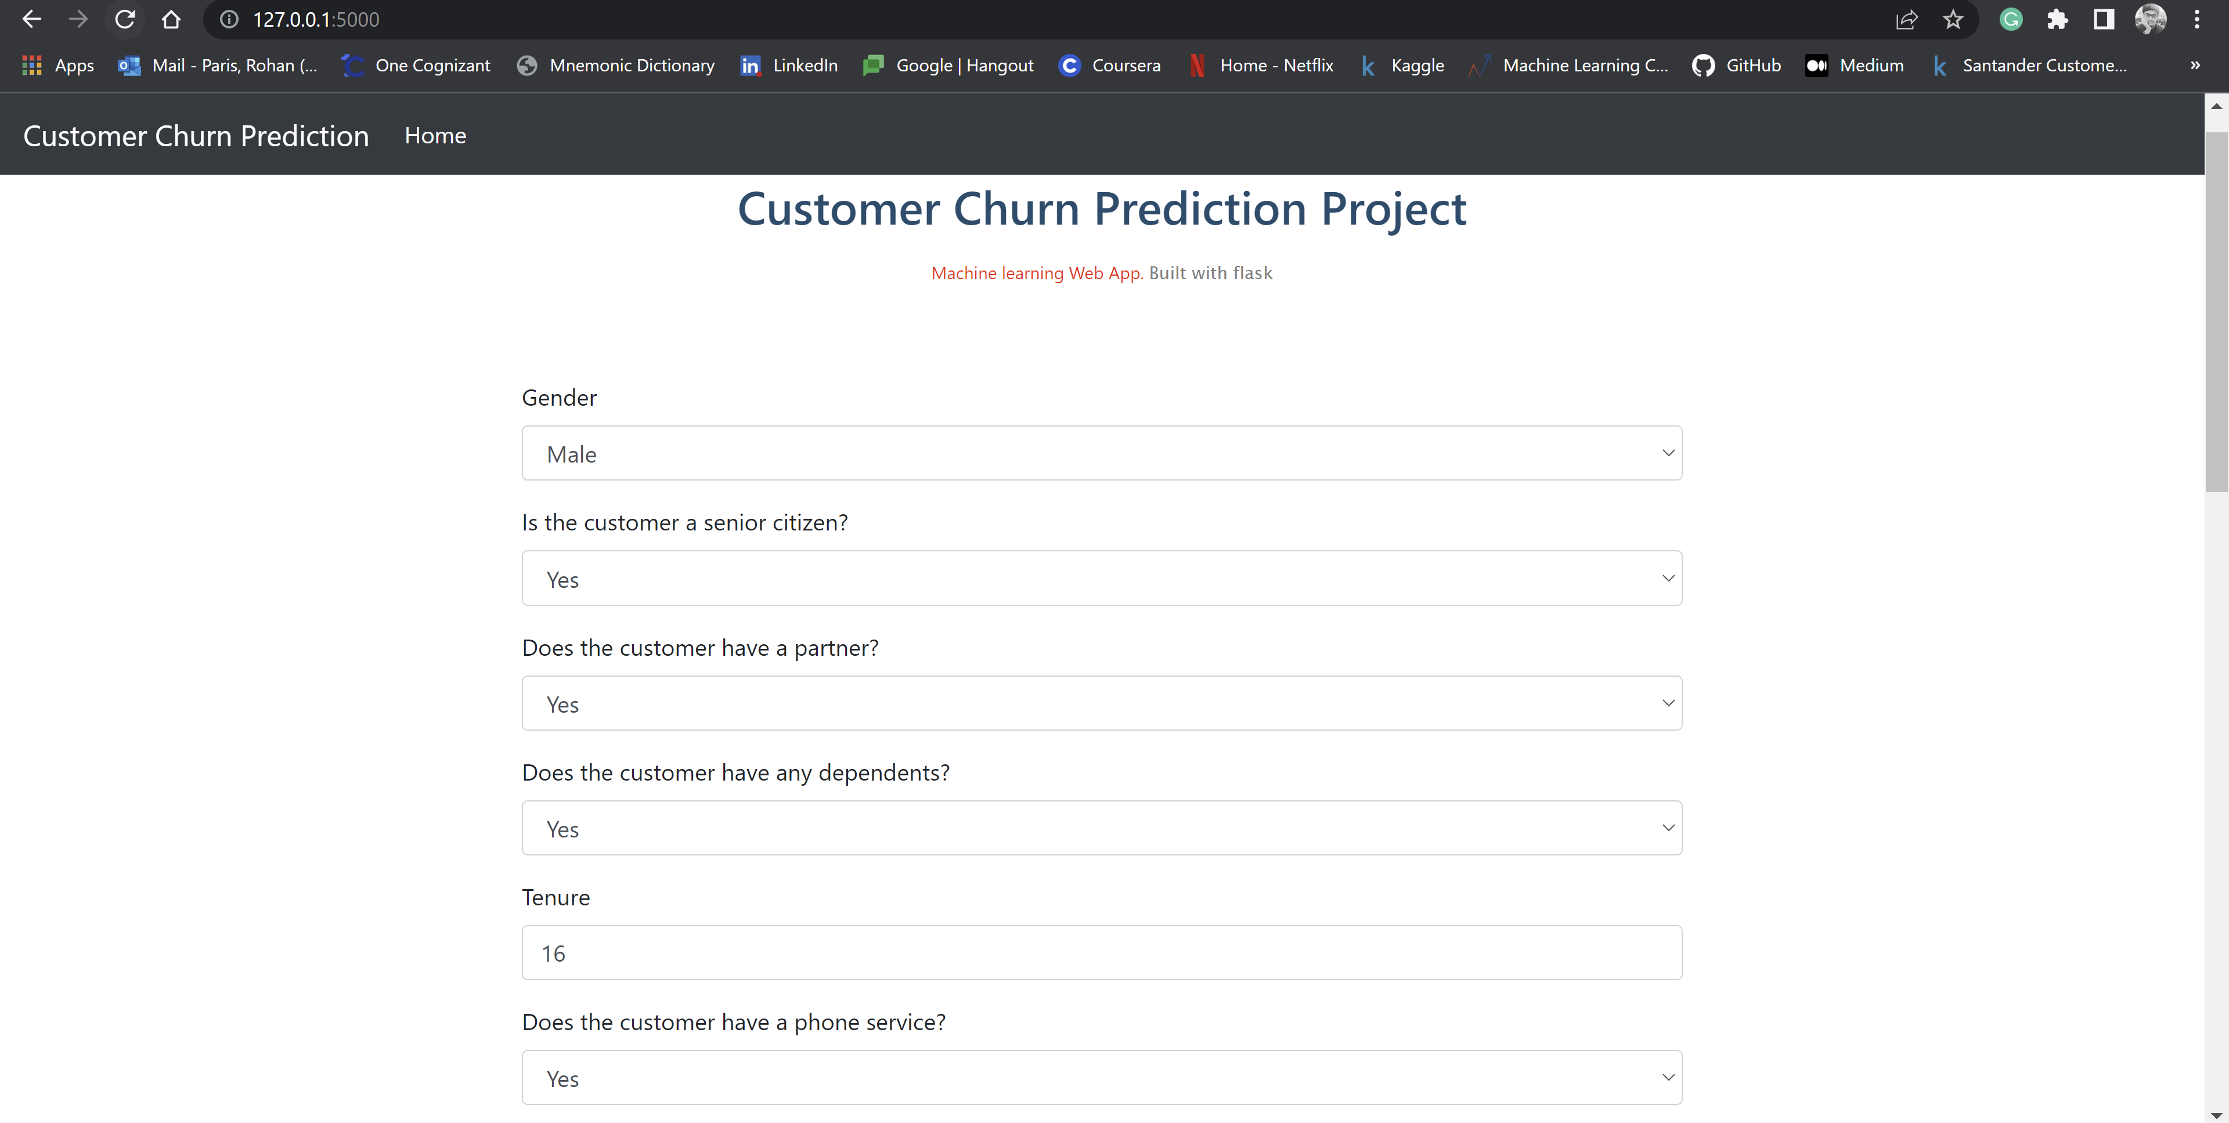Image resolution: width=2229 pixels, height=1123 pixels.
Task: Open the partner question dropdown
Action: (x=1102, y=702)
